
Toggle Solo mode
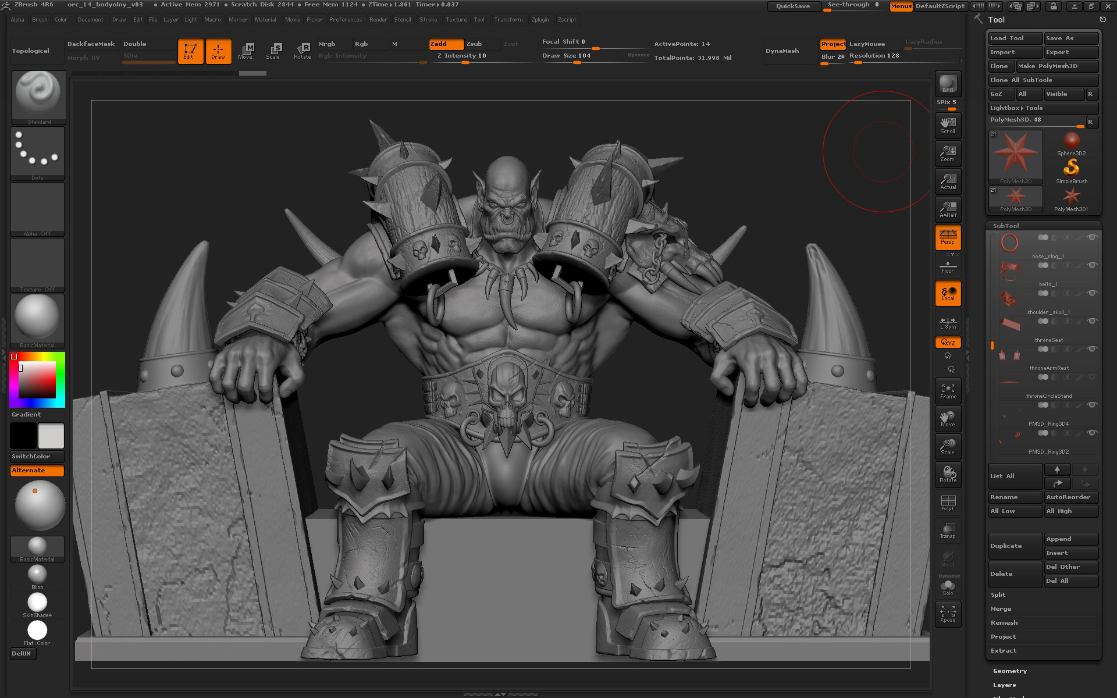[x=948, y=586]
